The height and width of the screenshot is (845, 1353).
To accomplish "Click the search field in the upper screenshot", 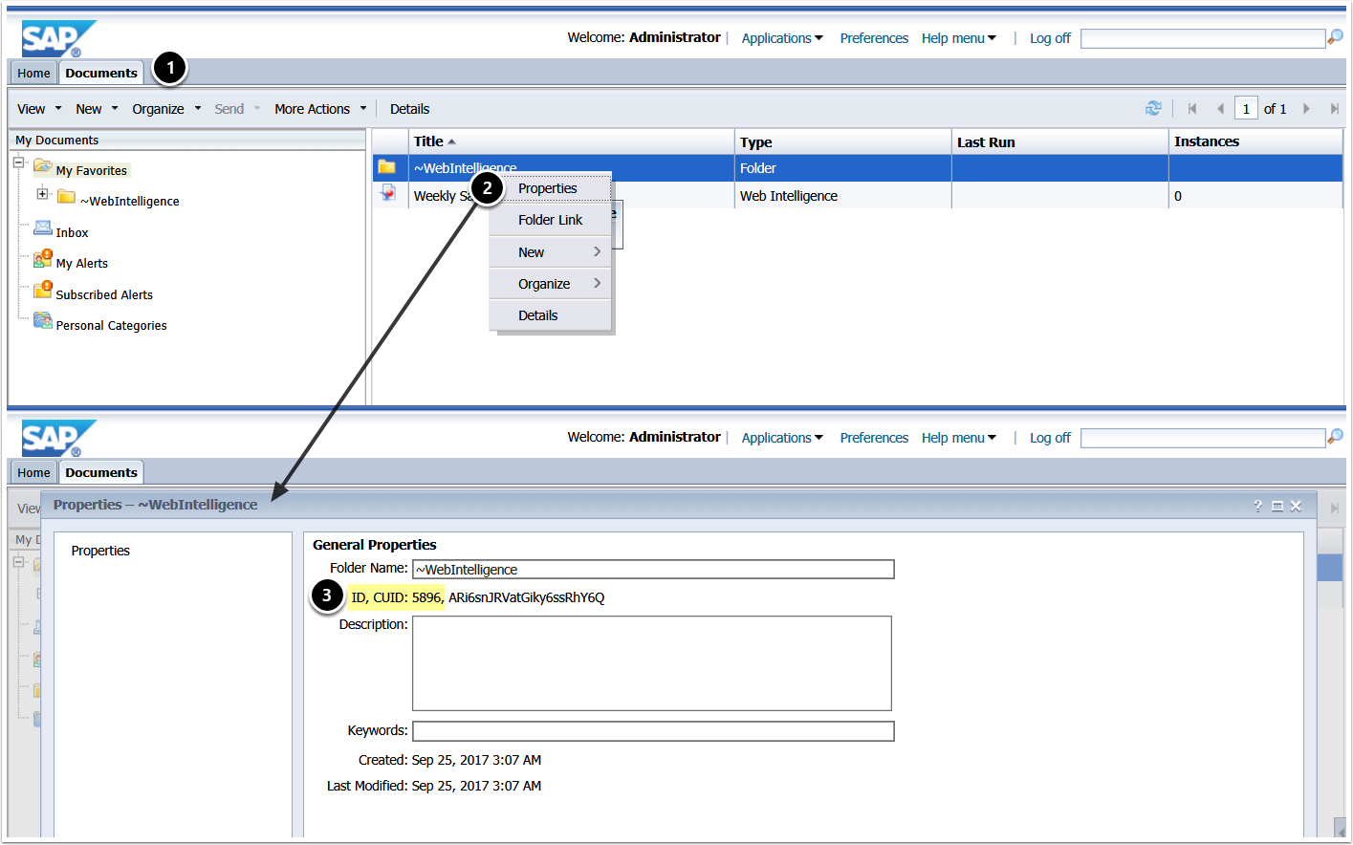I will [x=1203, y=38].
